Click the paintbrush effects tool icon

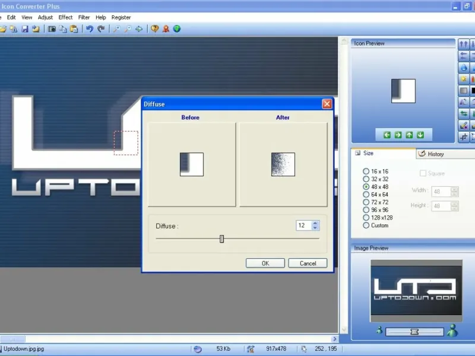(x=464, y=125)
